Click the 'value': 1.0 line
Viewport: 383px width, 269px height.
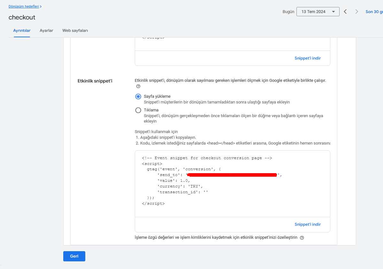[x=173, y=181]
